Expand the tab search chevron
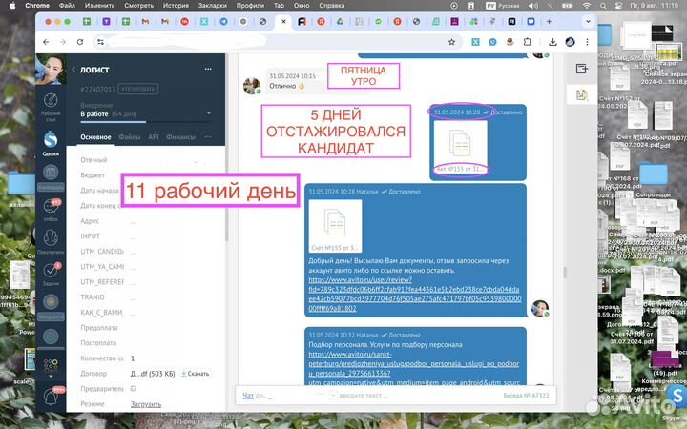687x429 pixels. point(588,21)
